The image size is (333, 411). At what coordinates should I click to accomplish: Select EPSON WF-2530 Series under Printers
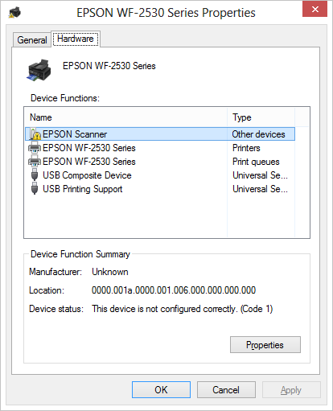coord(160,148)
